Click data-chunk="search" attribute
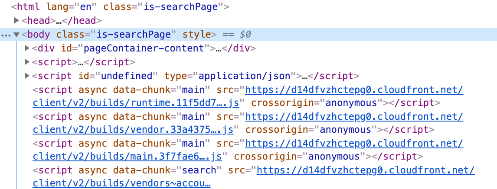Image resolution: width=497 pixels, height=189 pixels. pos(167,170)
